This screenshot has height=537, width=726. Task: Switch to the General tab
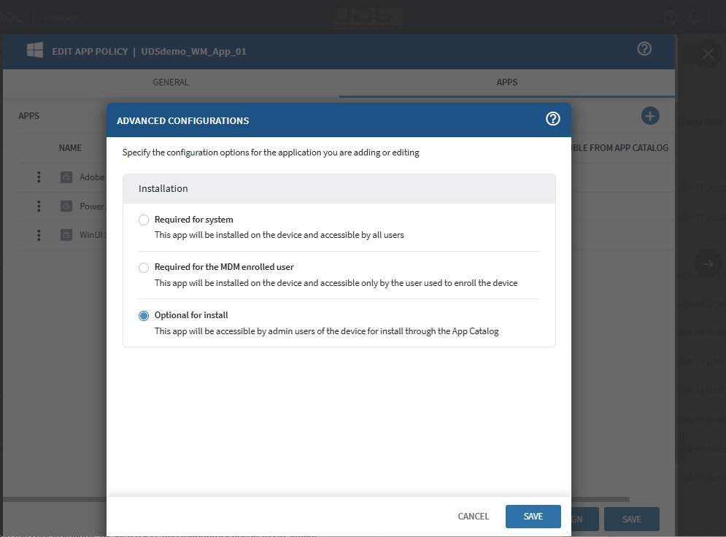click(x=171, y=82)
